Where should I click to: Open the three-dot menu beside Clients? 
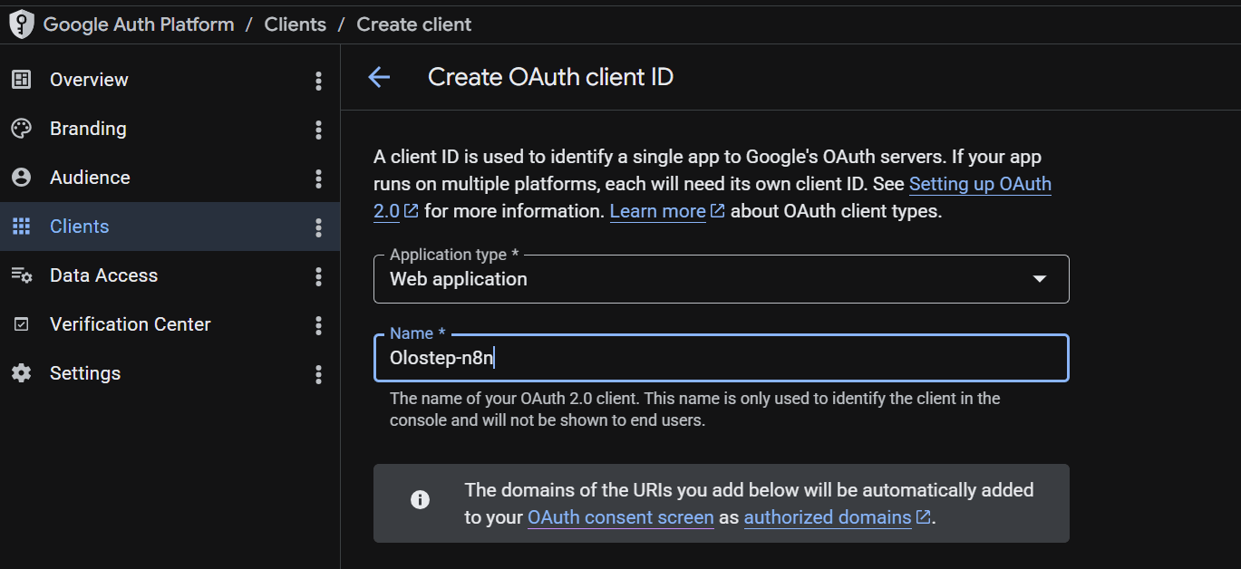point(318,227)
